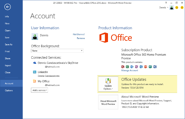Click the blue Word product icon
Screen dimensions: 185x119
tap(155, 67)
